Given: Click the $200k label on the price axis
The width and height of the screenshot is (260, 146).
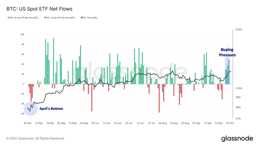Looking at the screenshot, I should coord(239,30).
